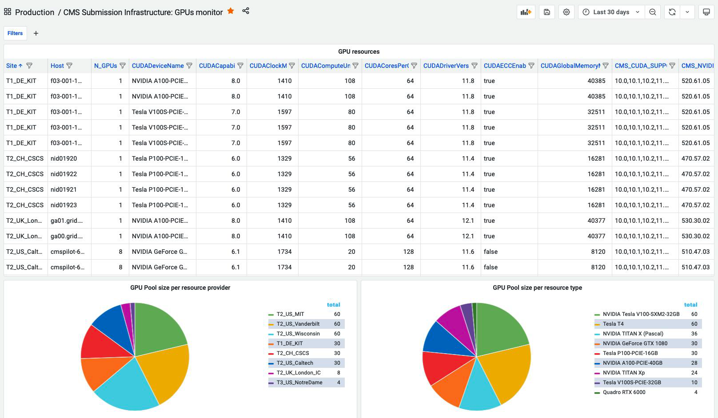This screenshot has height=418, width=718.
Task: Share the dashboard via share icon
Action: 246,11
